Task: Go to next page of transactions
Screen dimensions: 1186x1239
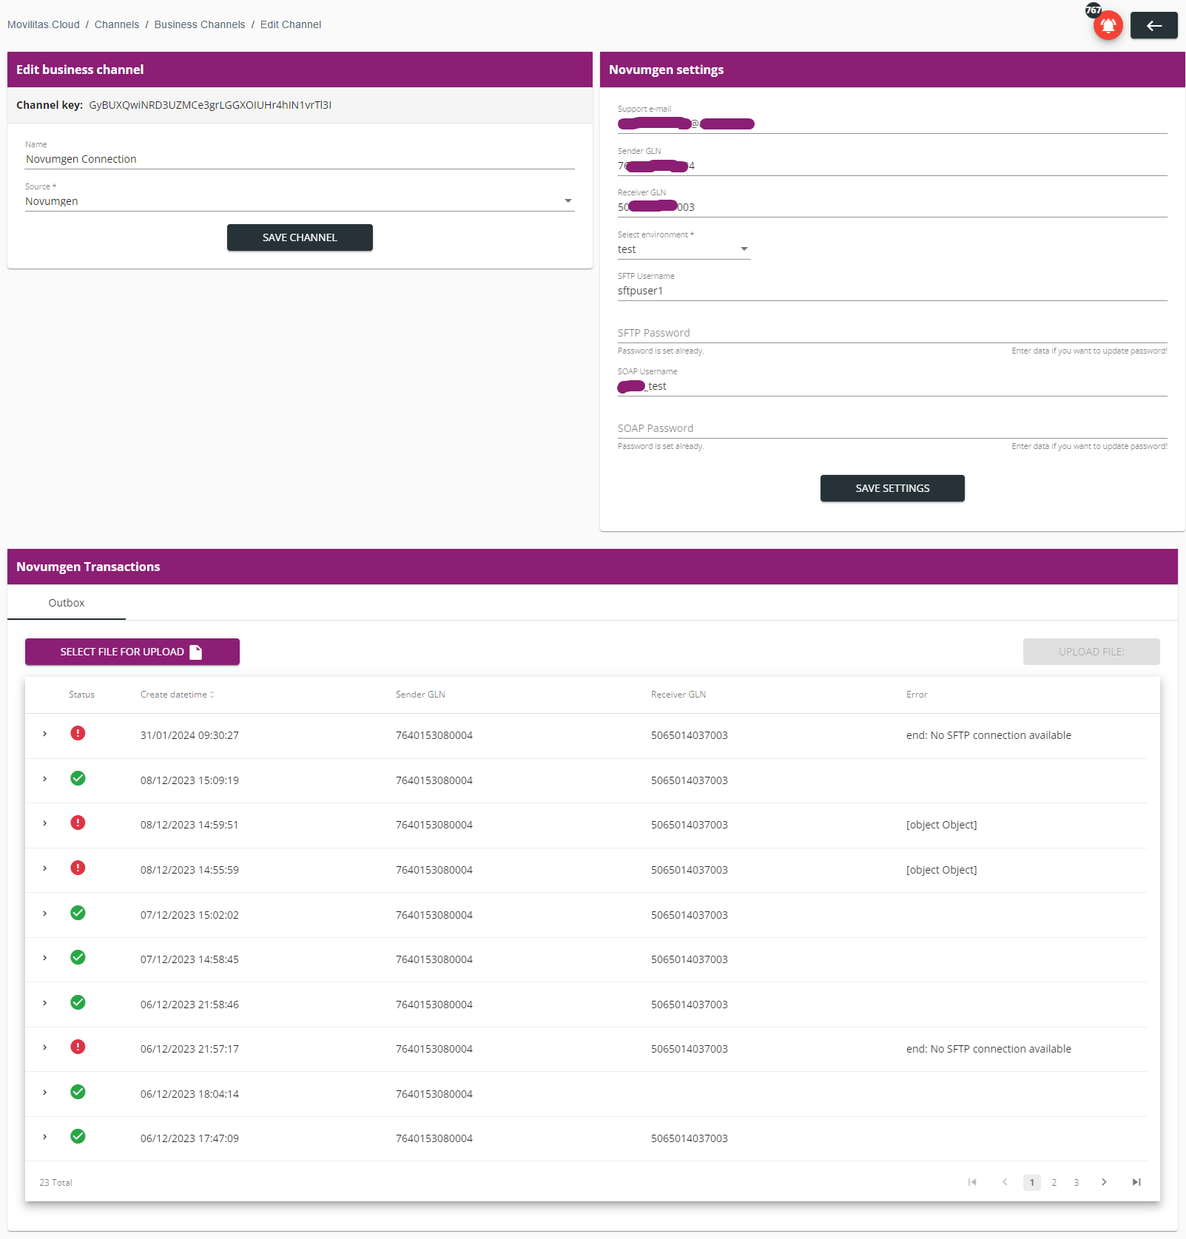Action: click(1104, 1182)
